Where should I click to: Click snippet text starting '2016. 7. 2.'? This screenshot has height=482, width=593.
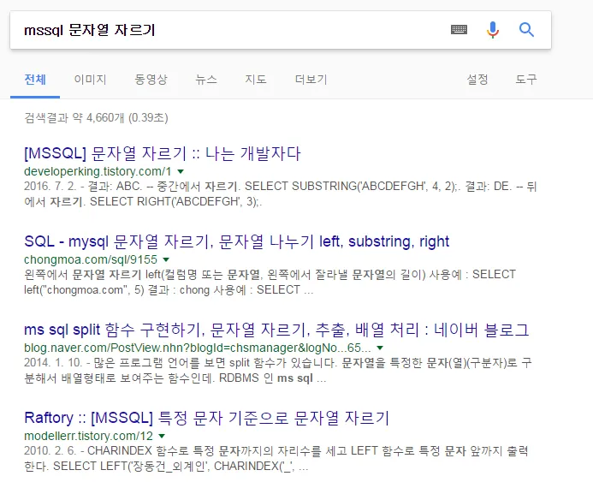tap(280, 193)
